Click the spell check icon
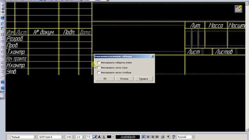Screen dimensions: 249x140 174,137
